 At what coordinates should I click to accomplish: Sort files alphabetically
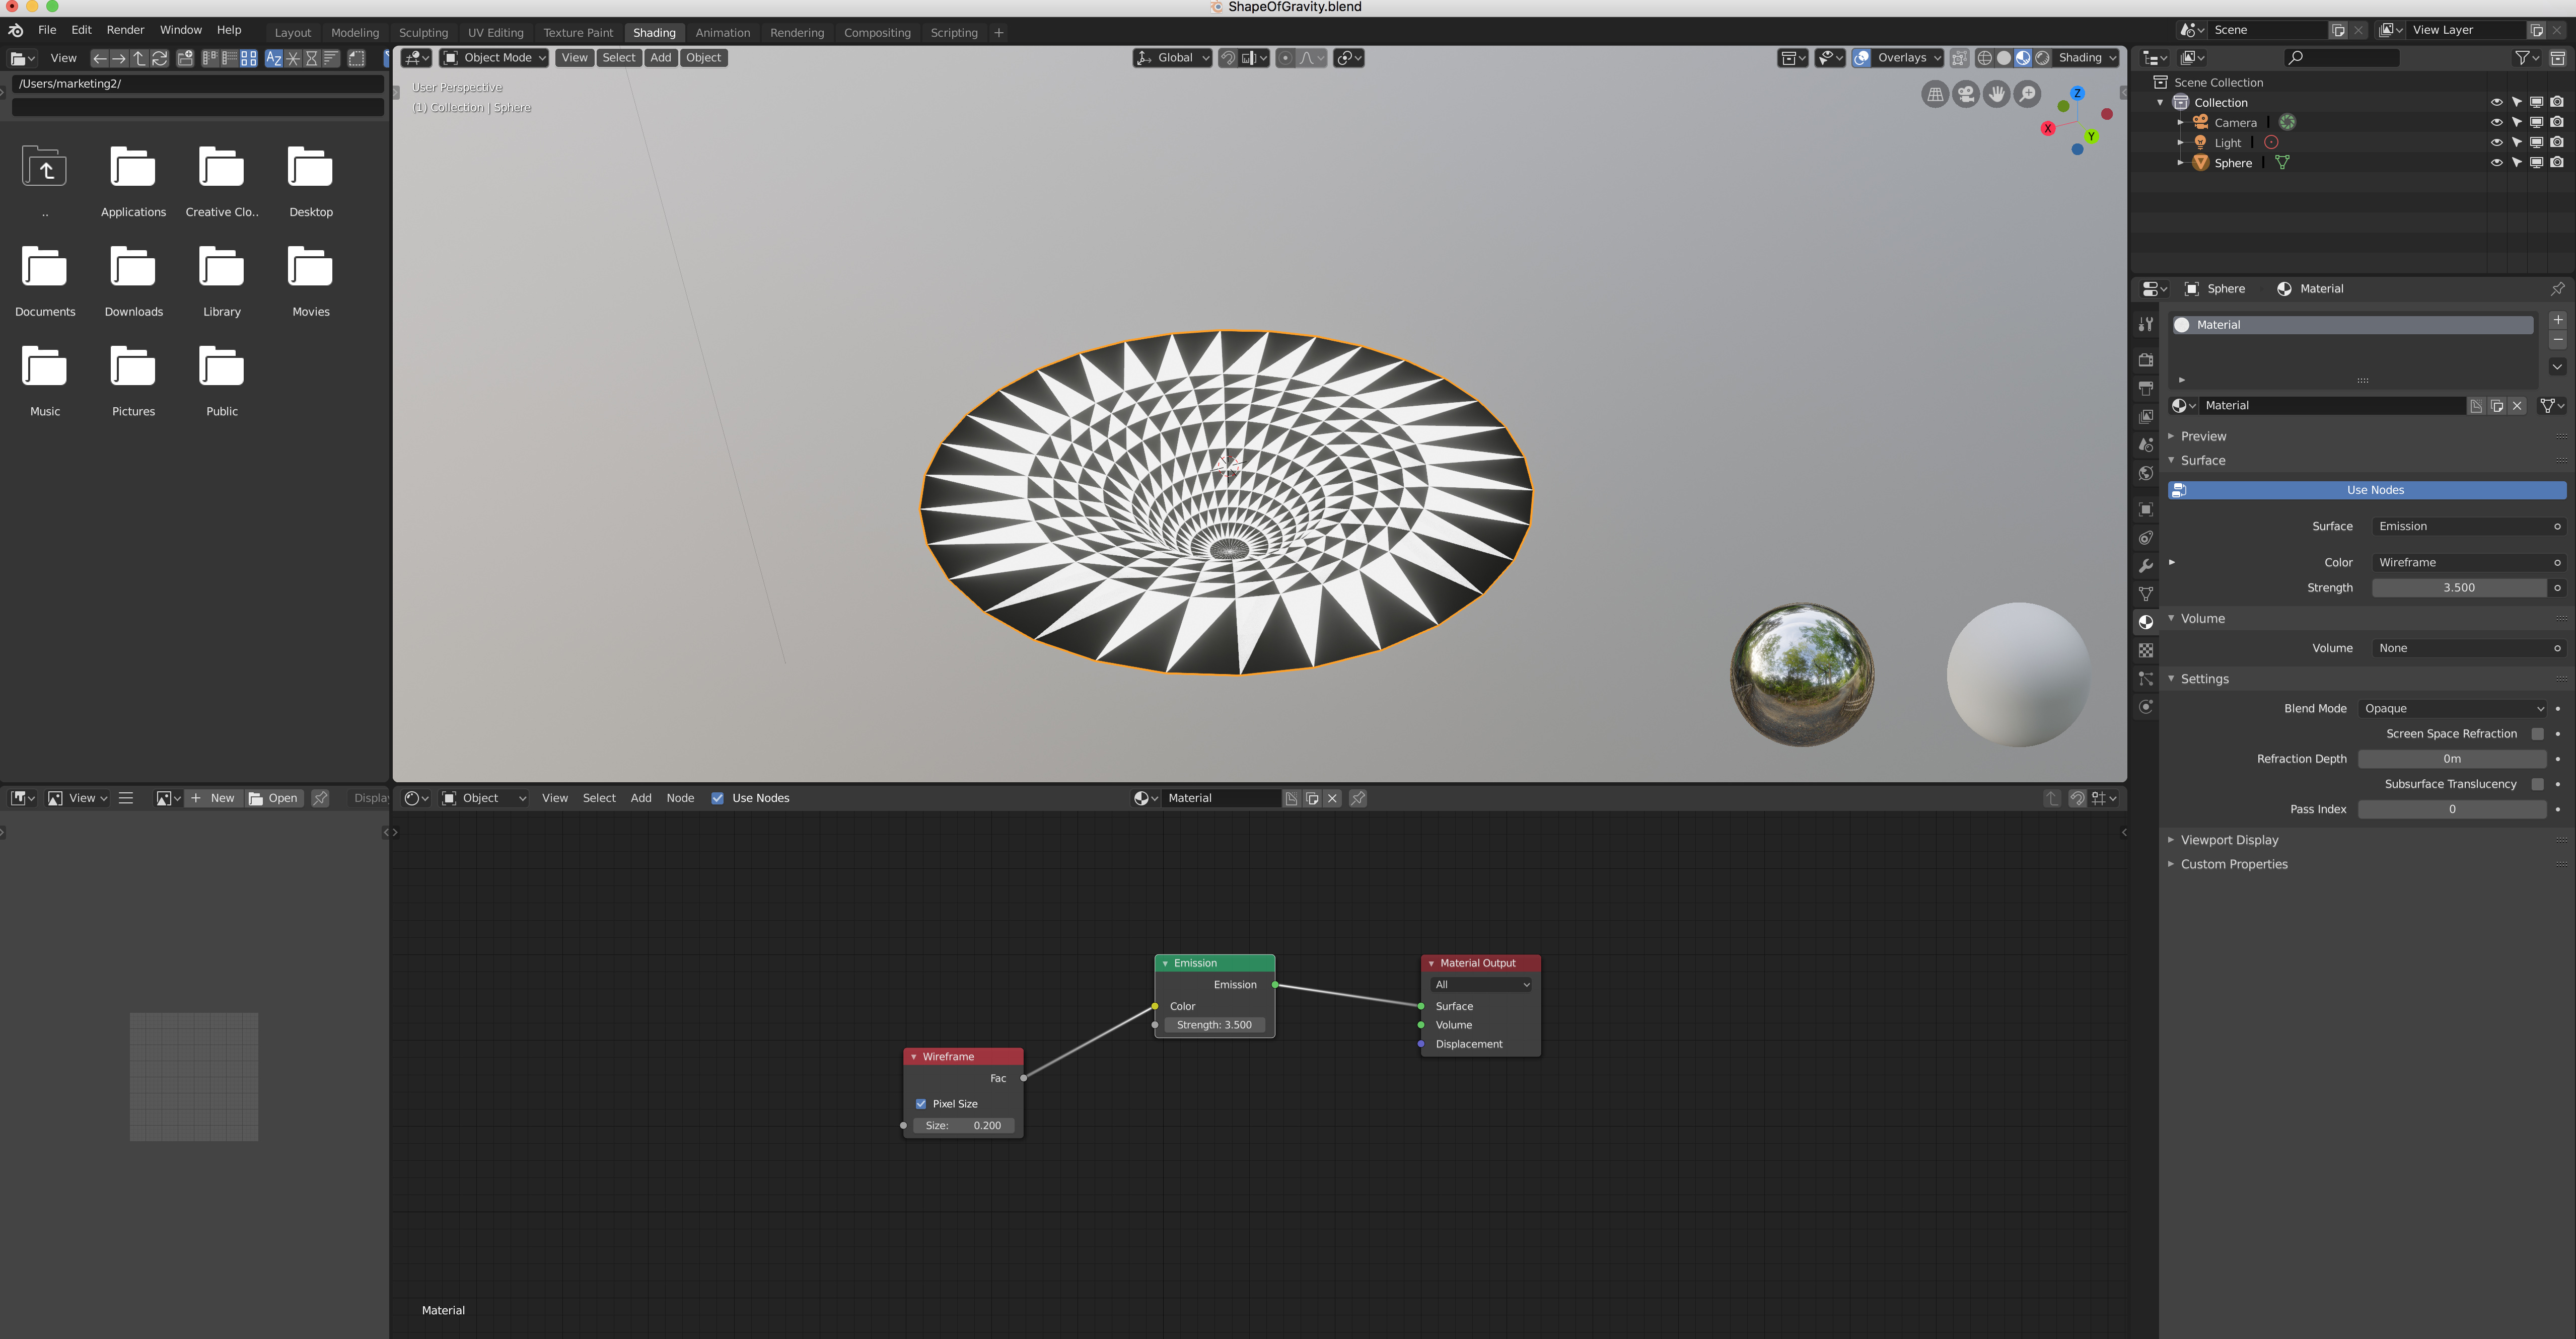click(273, 58)
